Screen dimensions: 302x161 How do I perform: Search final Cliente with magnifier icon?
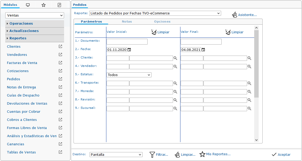[249, 58]
